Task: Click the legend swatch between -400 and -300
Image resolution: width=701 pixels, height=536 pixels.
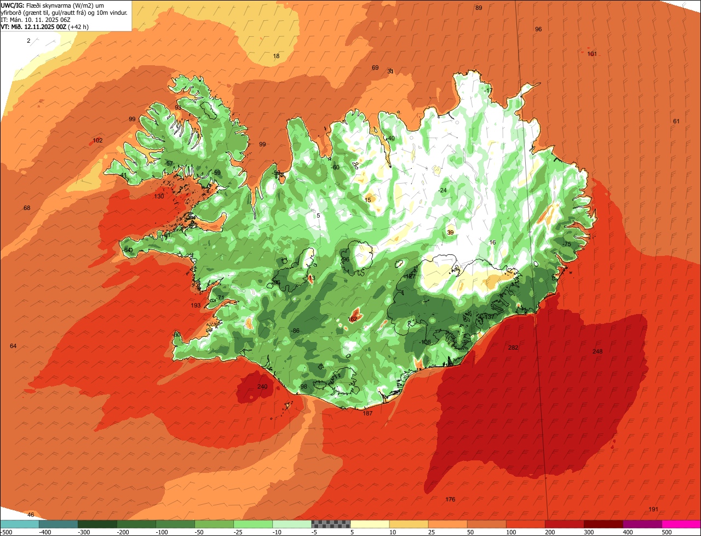Action: 58,524
